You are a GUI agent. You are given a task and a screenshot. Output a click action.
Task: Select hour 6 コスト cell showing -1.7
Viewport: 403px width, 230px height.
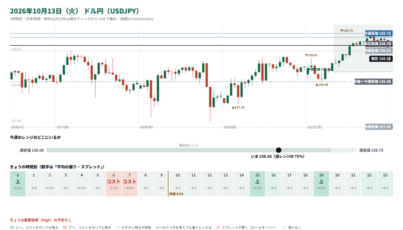pyautogui.click(x=114, y=184)
